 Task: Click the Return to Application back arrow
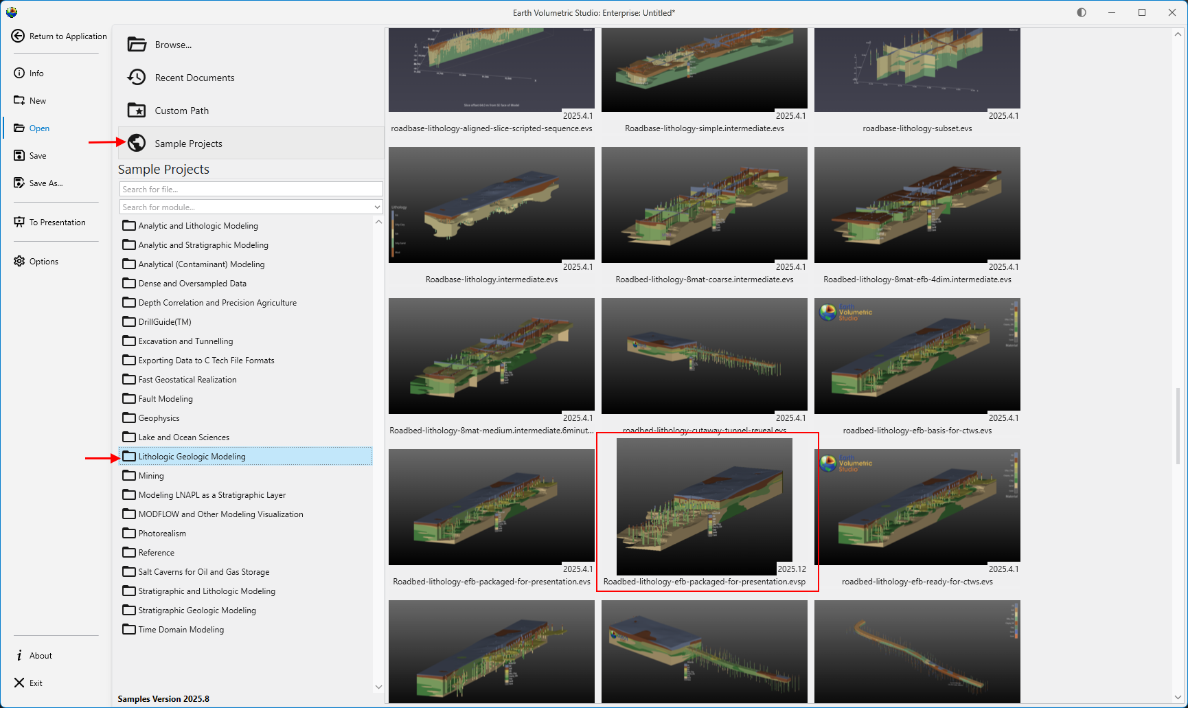18,36
